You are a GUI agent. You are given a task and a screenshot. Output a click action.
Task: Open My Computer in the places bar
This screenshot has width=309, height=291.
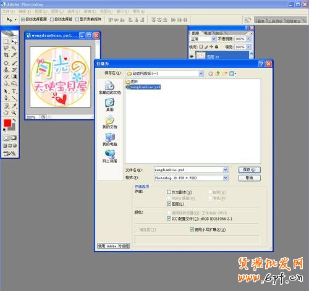(110, 140)
